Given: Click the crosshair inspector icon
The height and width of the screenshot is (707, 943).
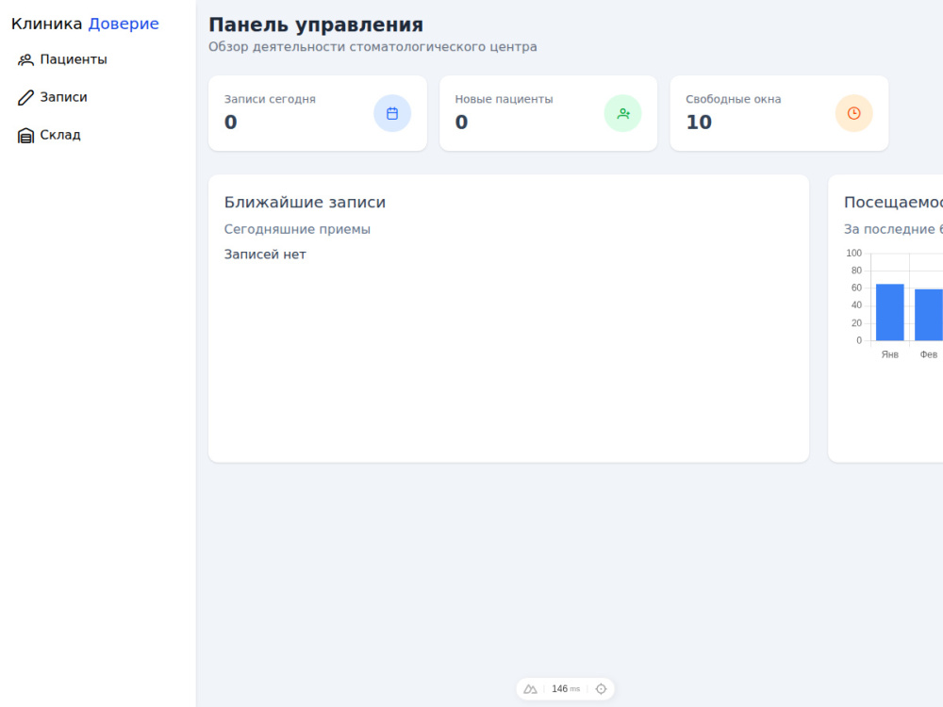Looking at the screenshot, I should tap(601, 689).
